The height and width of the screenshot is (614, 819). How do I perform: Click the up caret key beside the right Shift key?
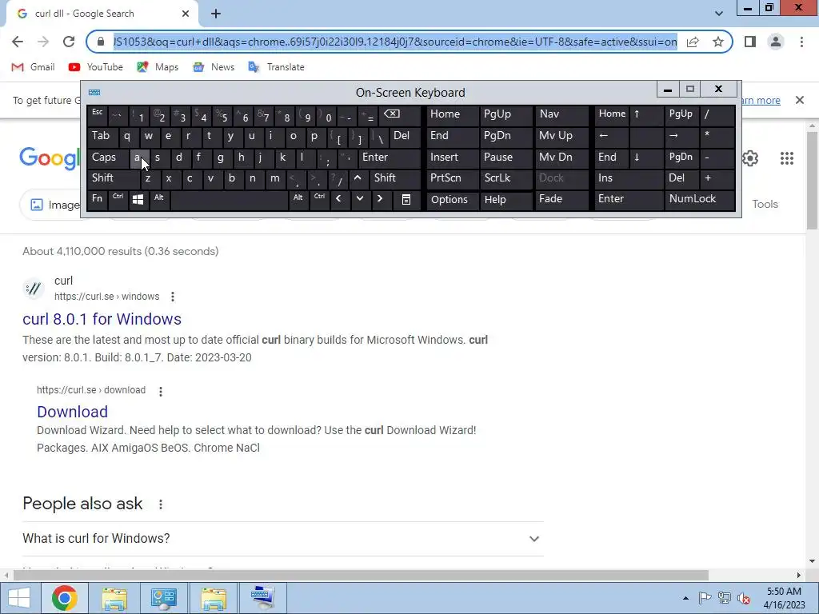coord(358,178)
